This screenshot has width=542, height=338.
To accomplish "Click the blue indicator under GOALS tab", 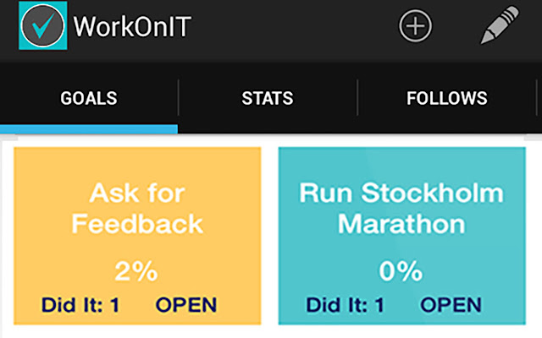I will coord(89,129).
